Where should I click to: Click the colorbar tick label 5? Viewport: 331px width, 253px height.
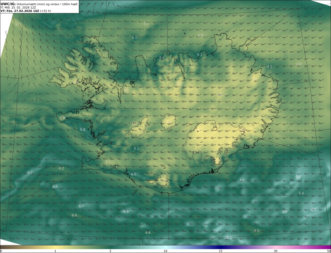tap(110, 251)
